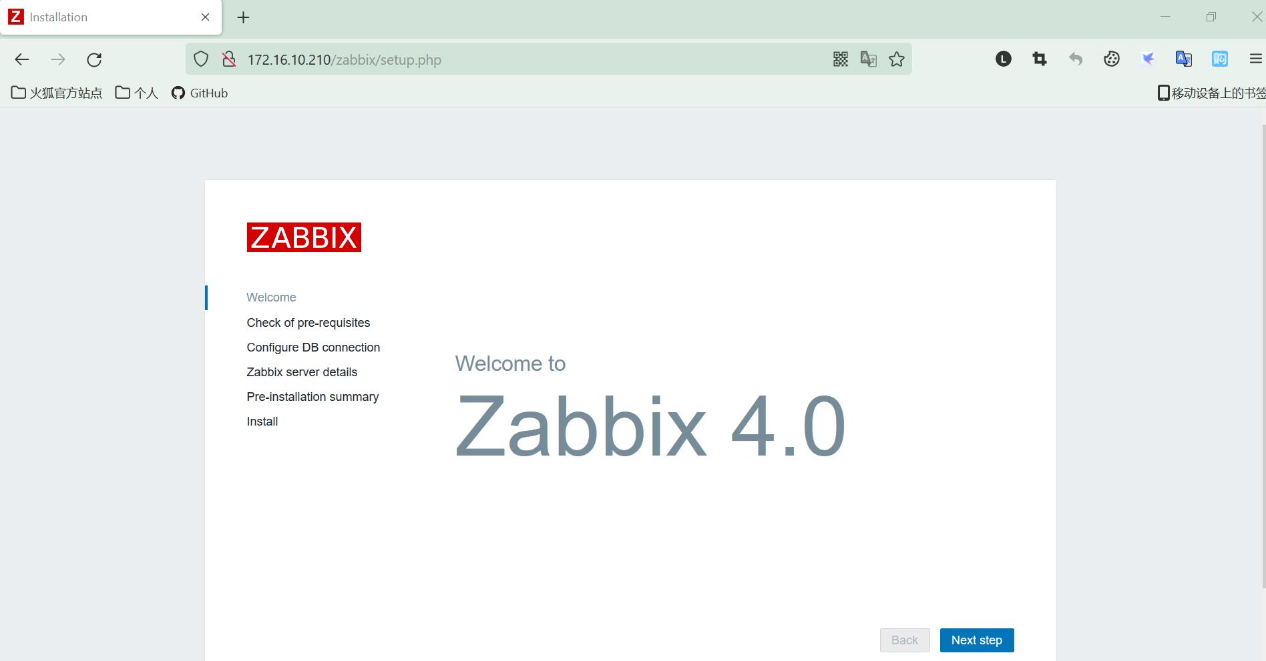Open the Firefox hamburger menu
The image size is (1266, 661).
[1255, 59]
